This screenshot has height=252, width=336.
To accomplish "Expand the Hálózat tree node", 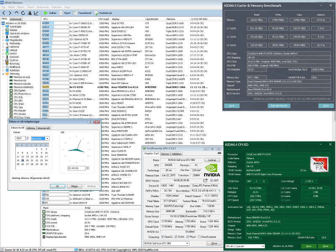I will (3, 50).
